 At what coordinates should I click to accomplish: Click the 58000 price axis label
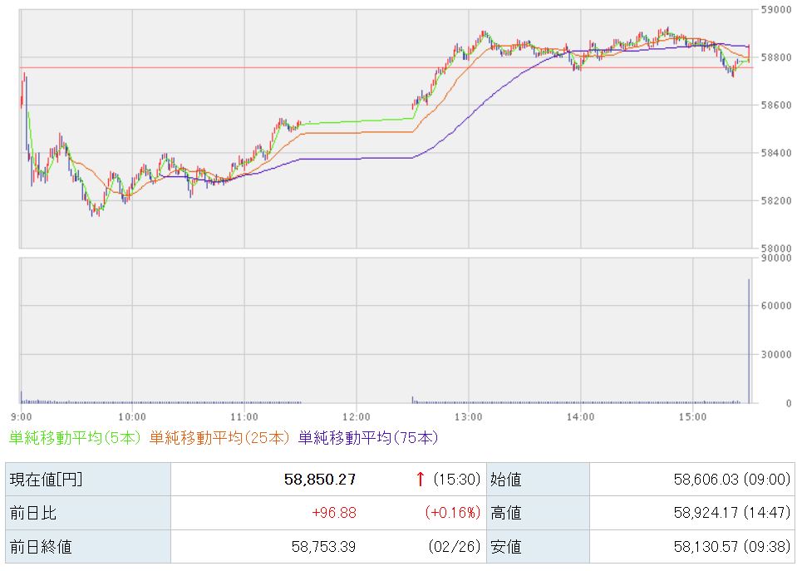click(775, 248)
